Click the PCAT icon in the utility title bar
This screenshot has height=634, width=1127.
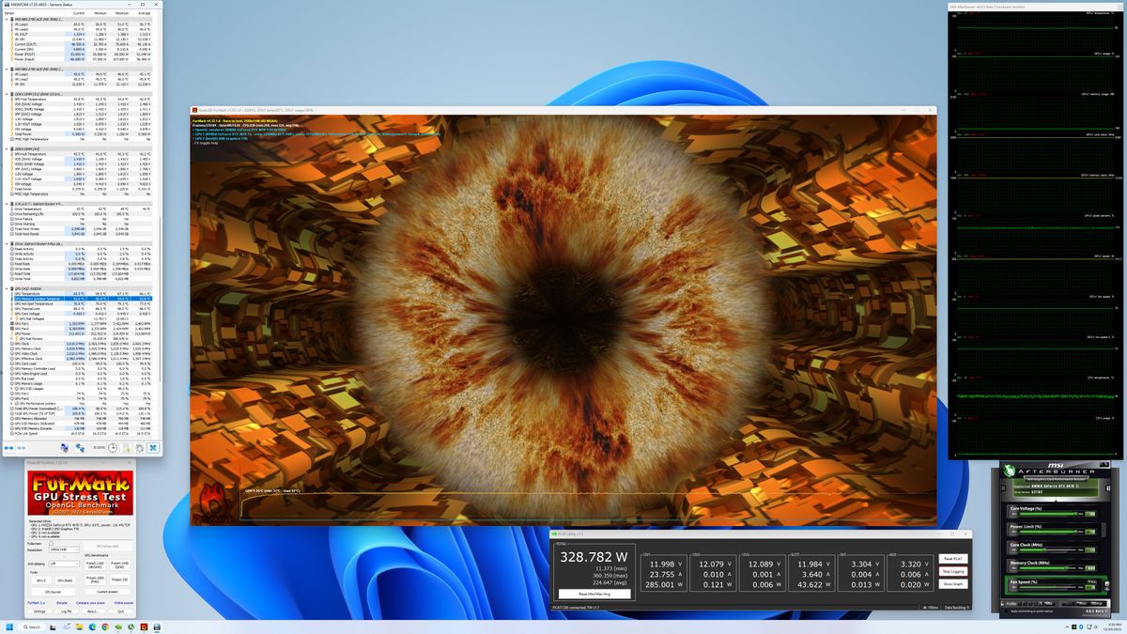(x=554, y=533)
